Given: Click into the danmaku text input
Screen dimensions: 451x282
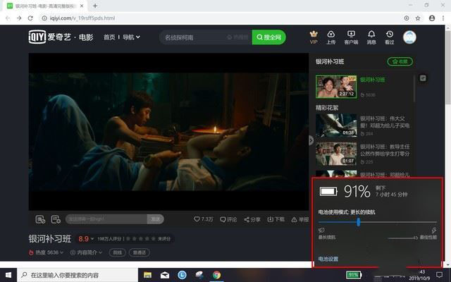Looking at the screenshot, I should tap(106, 219).
